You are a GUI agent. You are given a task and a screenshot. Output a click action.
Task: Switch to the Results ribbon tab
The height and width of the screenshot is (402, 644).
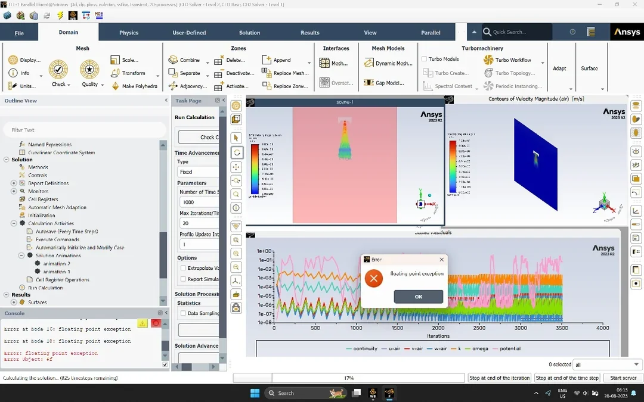click(x=309, y=32)
